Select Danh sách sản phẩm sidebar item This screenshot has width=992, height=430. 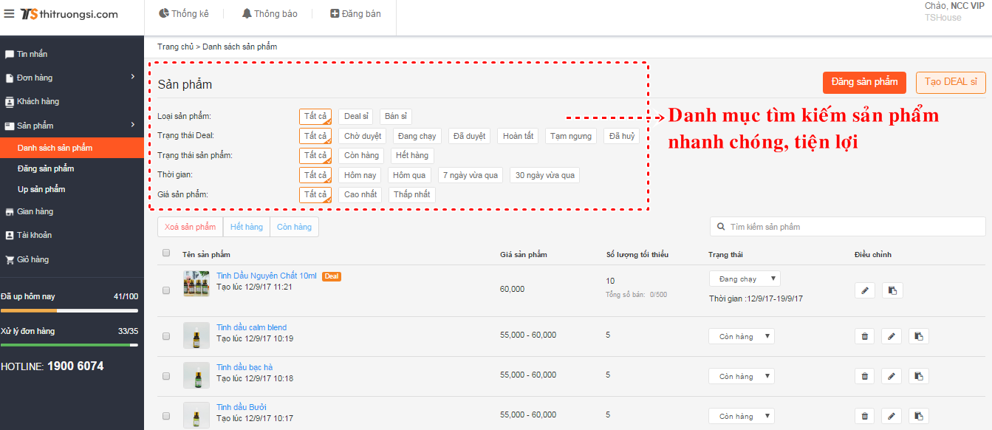[72, 148]
